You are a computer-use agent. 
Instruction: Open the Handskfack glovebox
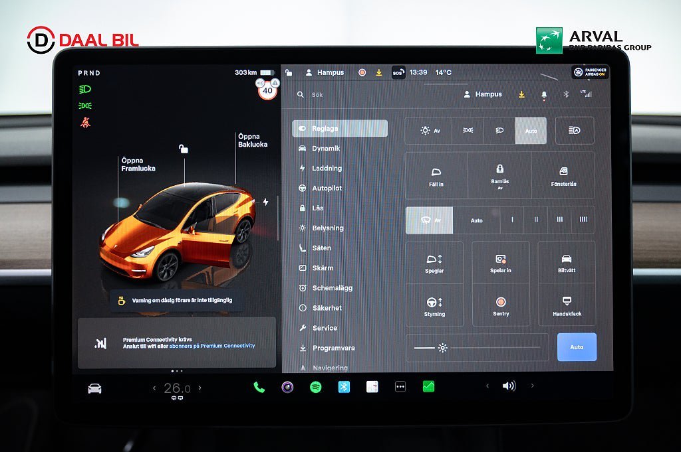click(x=567, y=305)
